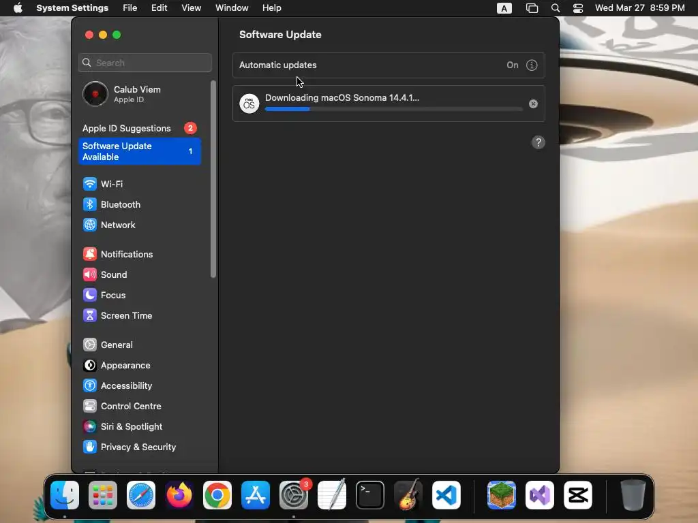Click the Sonoma download progress bar

(x=393, y=109)
